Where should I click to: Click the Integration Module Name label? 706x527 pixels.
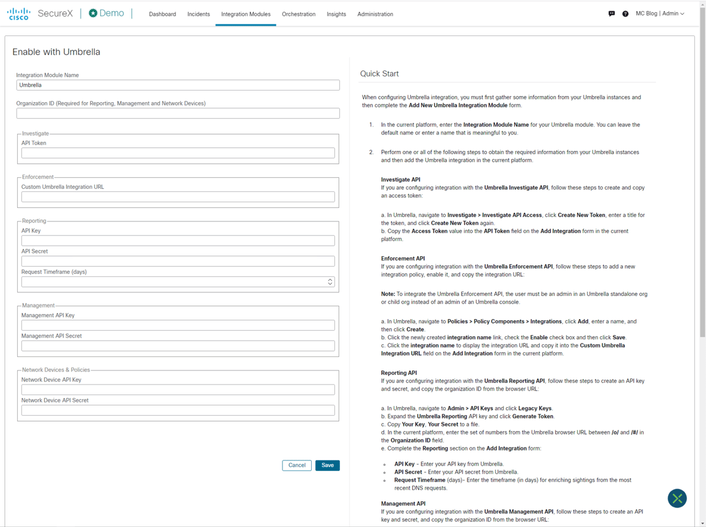click(47, 75)
